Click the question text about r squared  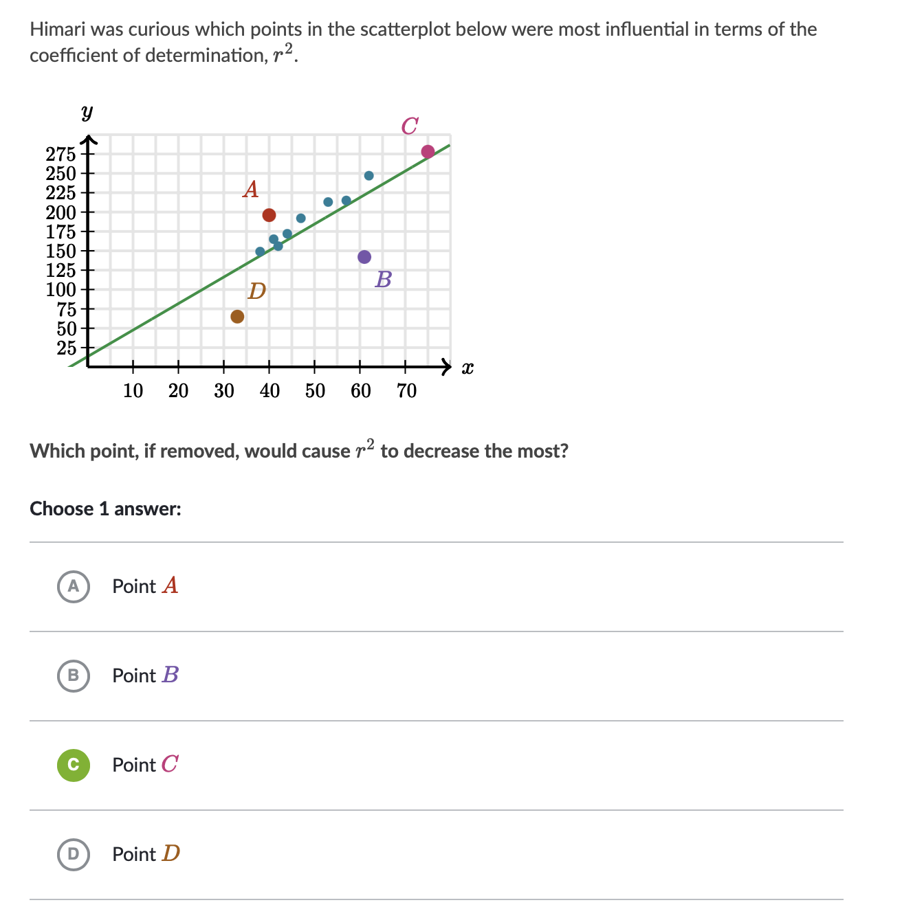click(299, 450)
